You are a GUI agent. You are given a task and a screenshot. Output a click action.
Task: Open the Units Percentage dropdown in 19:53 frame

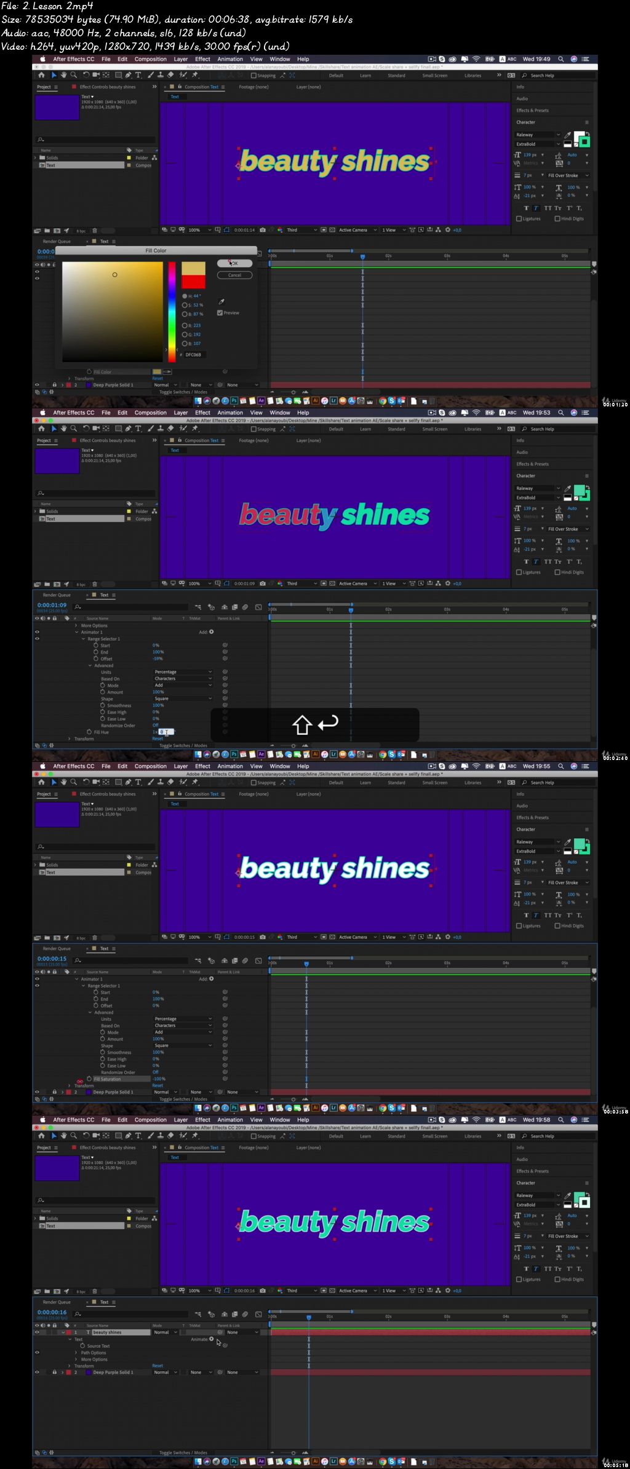coord(183,672)
